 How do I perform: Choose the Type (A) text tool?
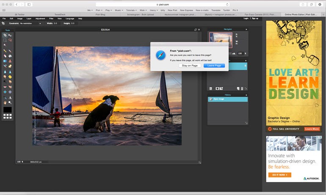tap(10, 98)
